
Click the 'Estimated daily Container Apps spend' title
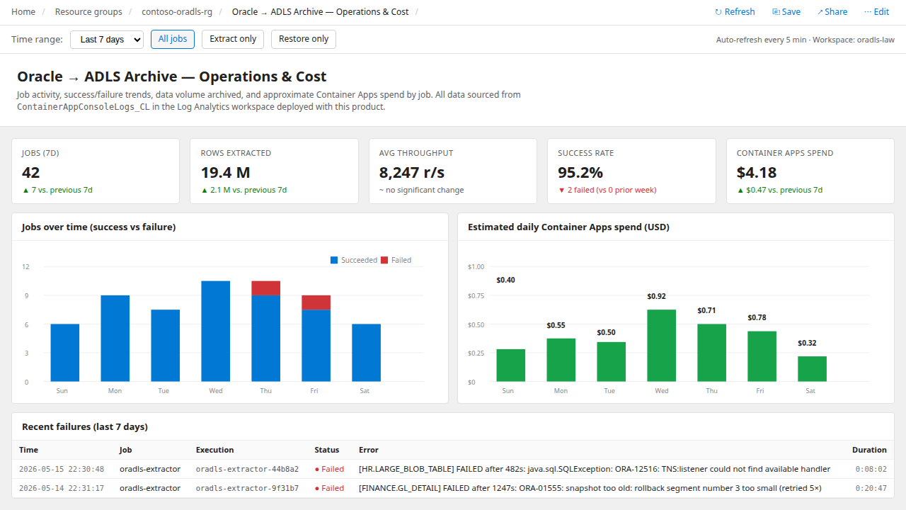(x=568, y=227)
